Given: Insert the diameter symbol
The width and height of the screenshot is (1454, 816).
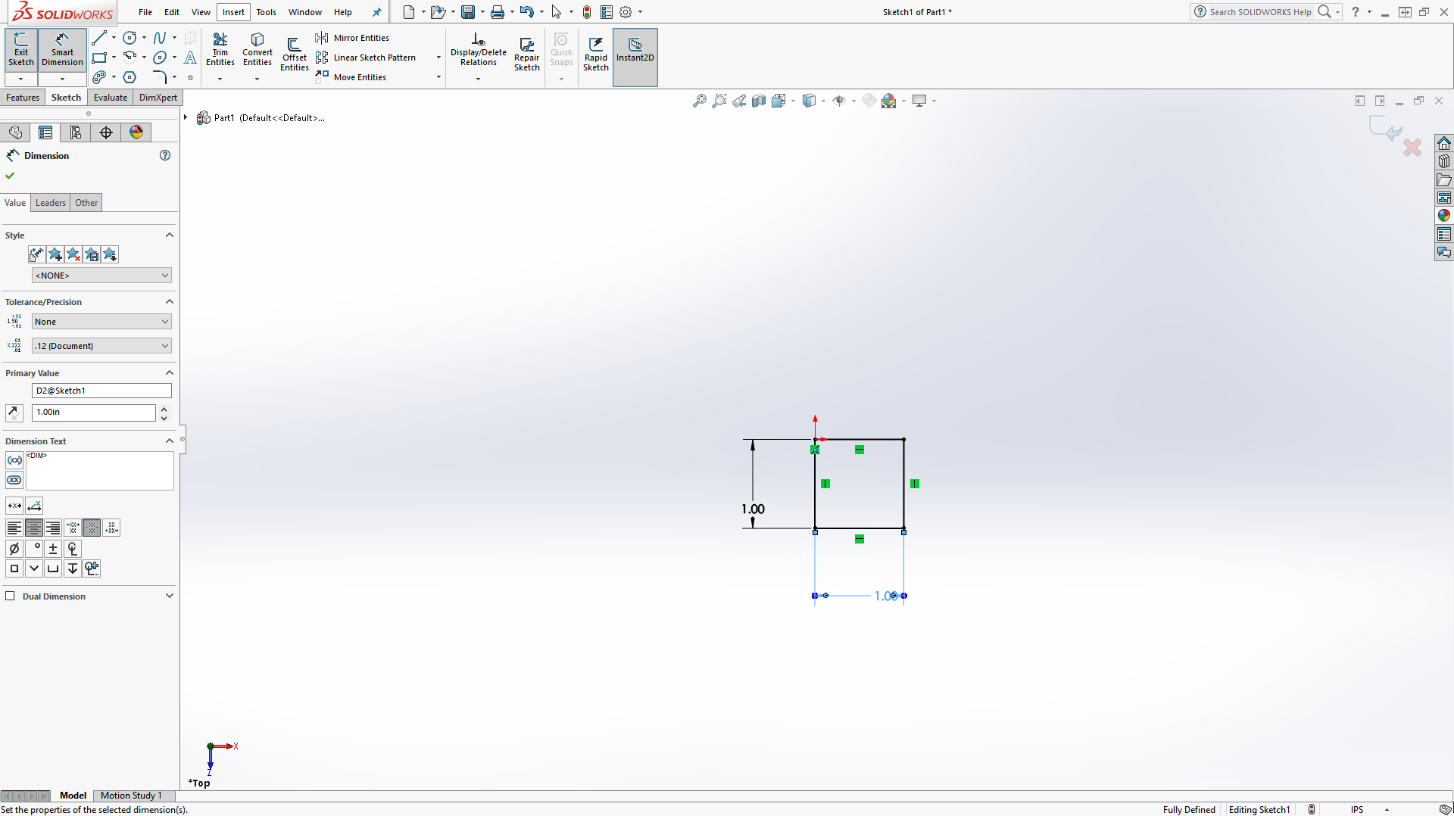Looking at the screenshot, I should coord(14,549).
